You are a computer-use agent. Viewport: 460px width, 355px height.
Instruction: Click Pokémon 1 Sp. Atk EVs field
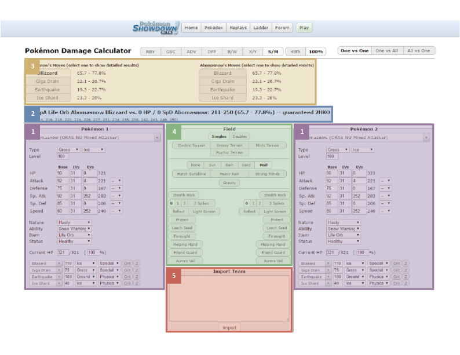click(90, 196)
